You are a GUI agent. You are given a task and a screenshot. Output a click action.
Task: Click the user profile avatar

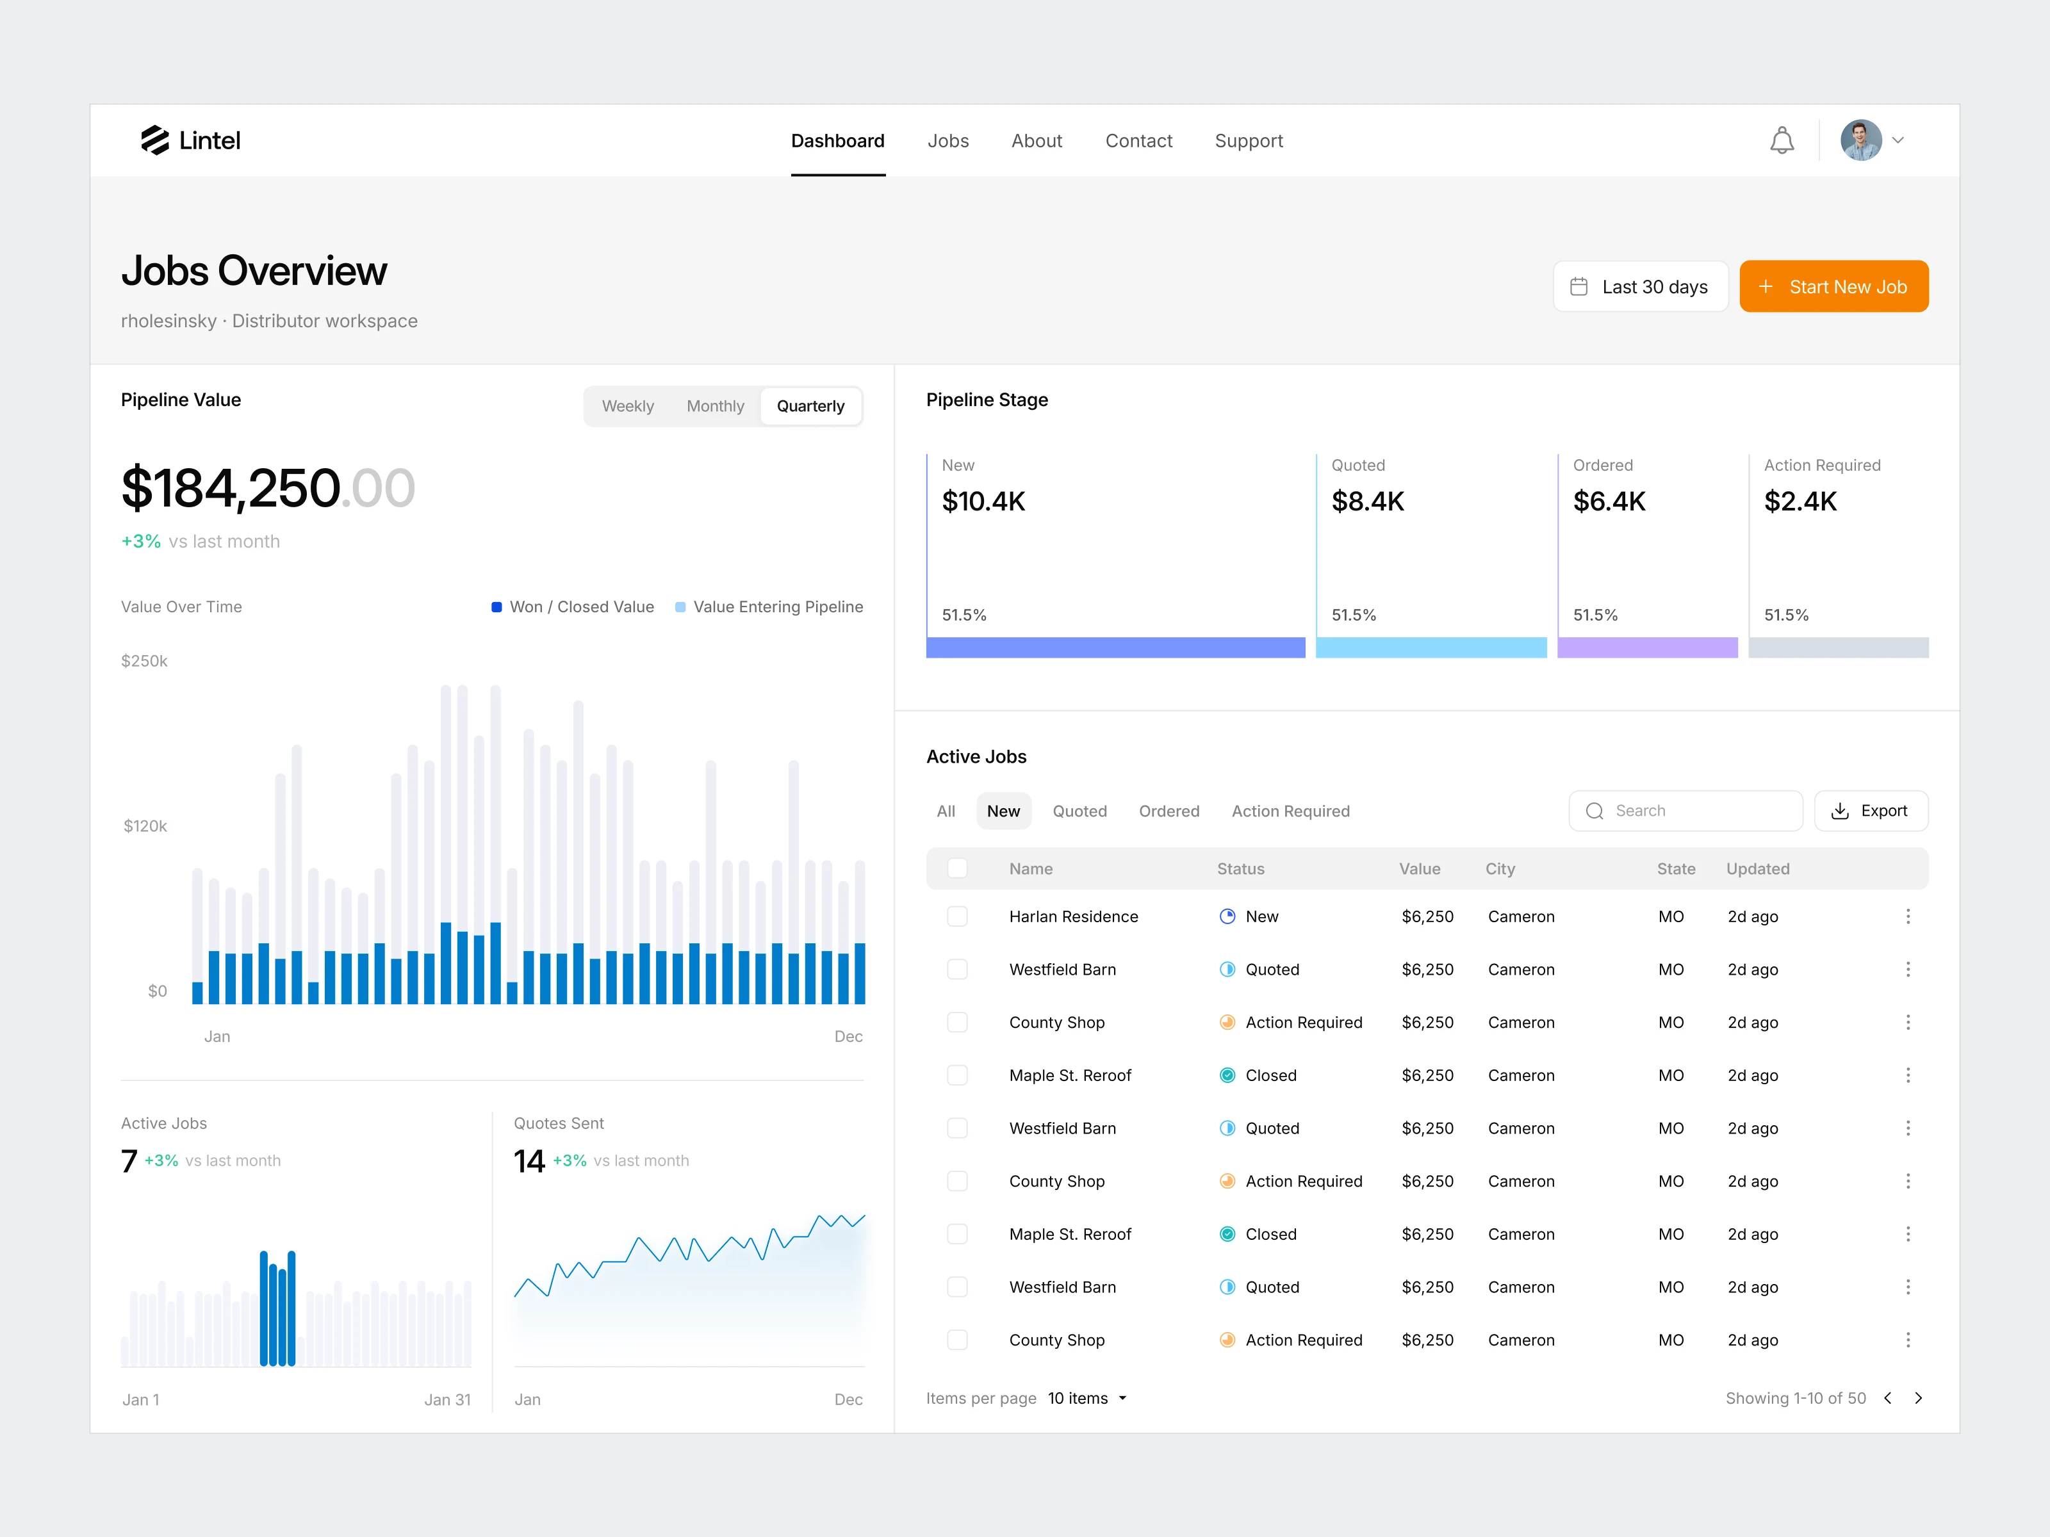click(x=1861, y=141)
